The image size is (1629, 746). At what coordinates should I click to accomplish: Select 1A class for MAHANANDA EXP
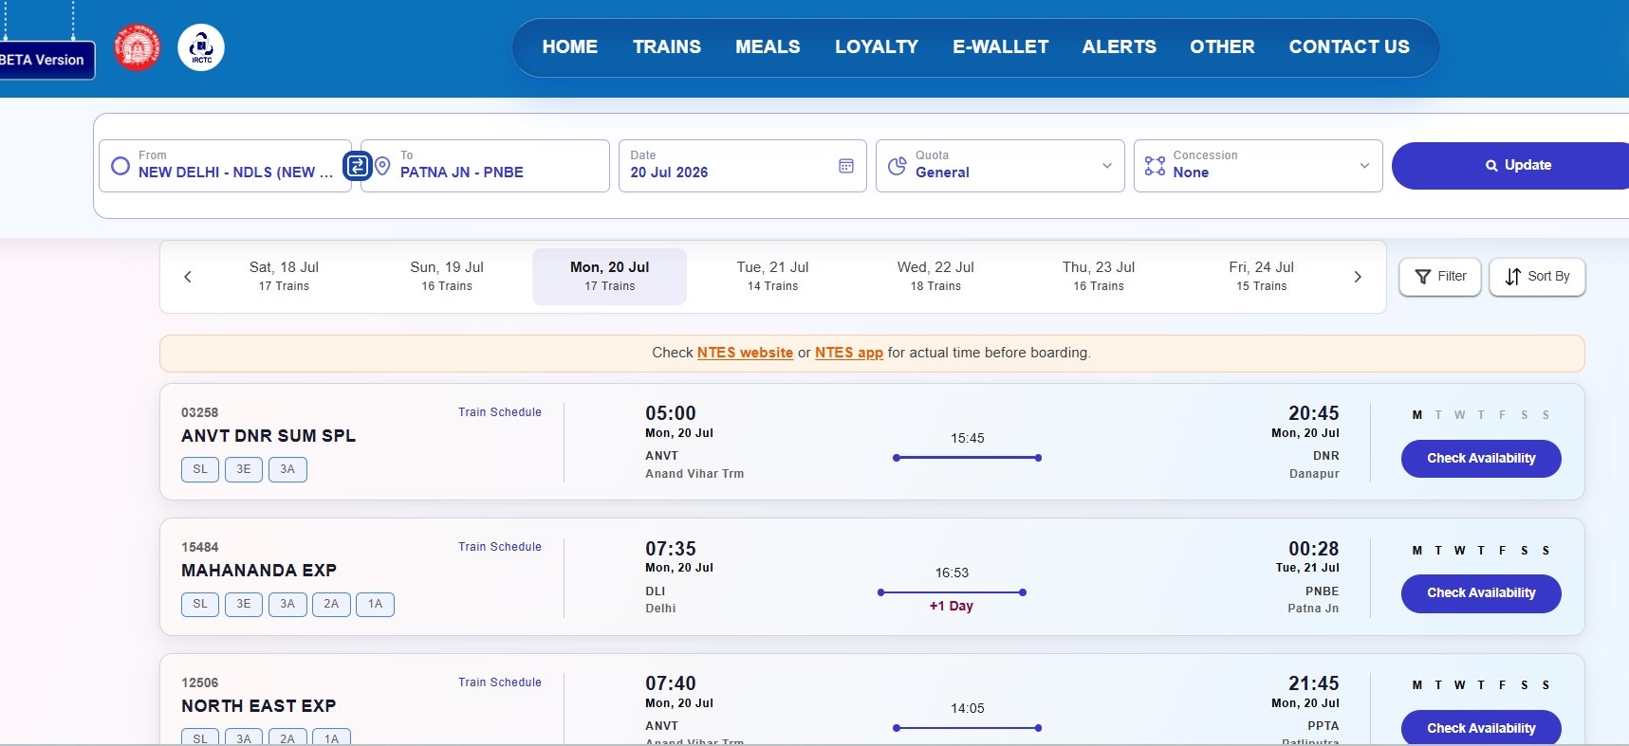375,604
